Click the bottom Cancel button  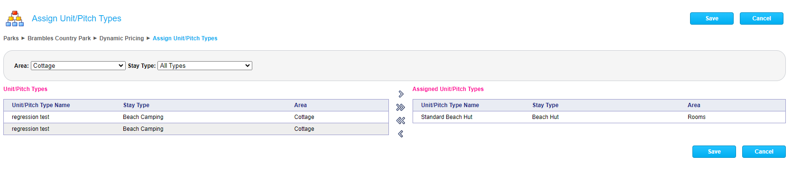click(x=764, y=152)
